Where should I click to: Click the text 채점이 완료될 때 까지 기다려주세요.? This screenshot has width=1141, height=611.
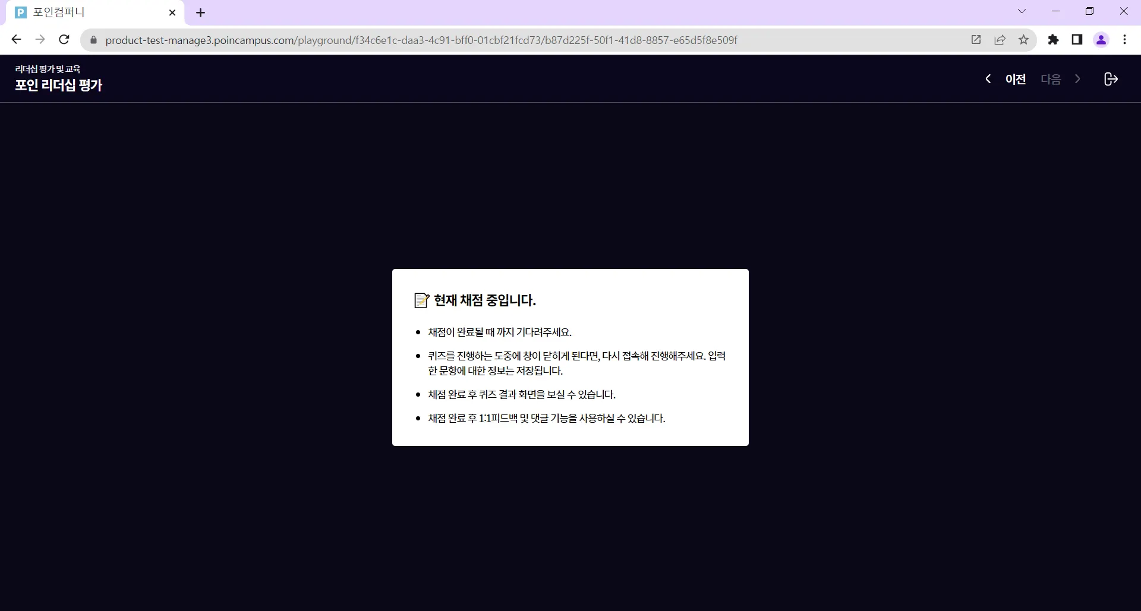click(x=500, y=332)
